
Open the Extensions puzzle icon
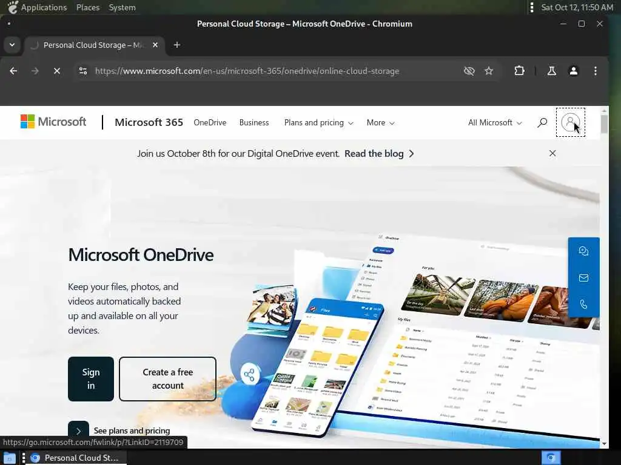[519, 71]
